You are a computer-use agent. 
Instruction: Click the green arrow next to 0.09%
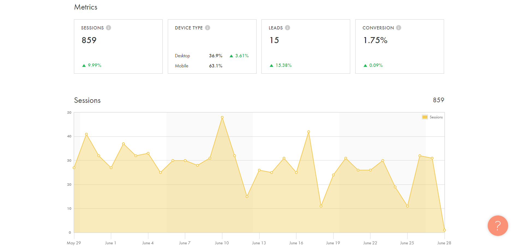pyautogui.click(x=365, y=65)
